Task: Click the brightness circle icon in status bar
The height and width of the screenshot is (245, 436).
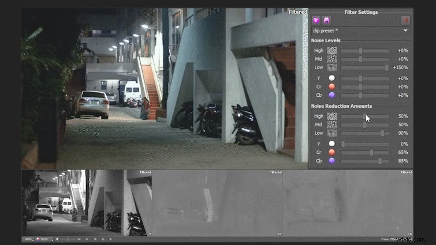Action: [57, 239]
